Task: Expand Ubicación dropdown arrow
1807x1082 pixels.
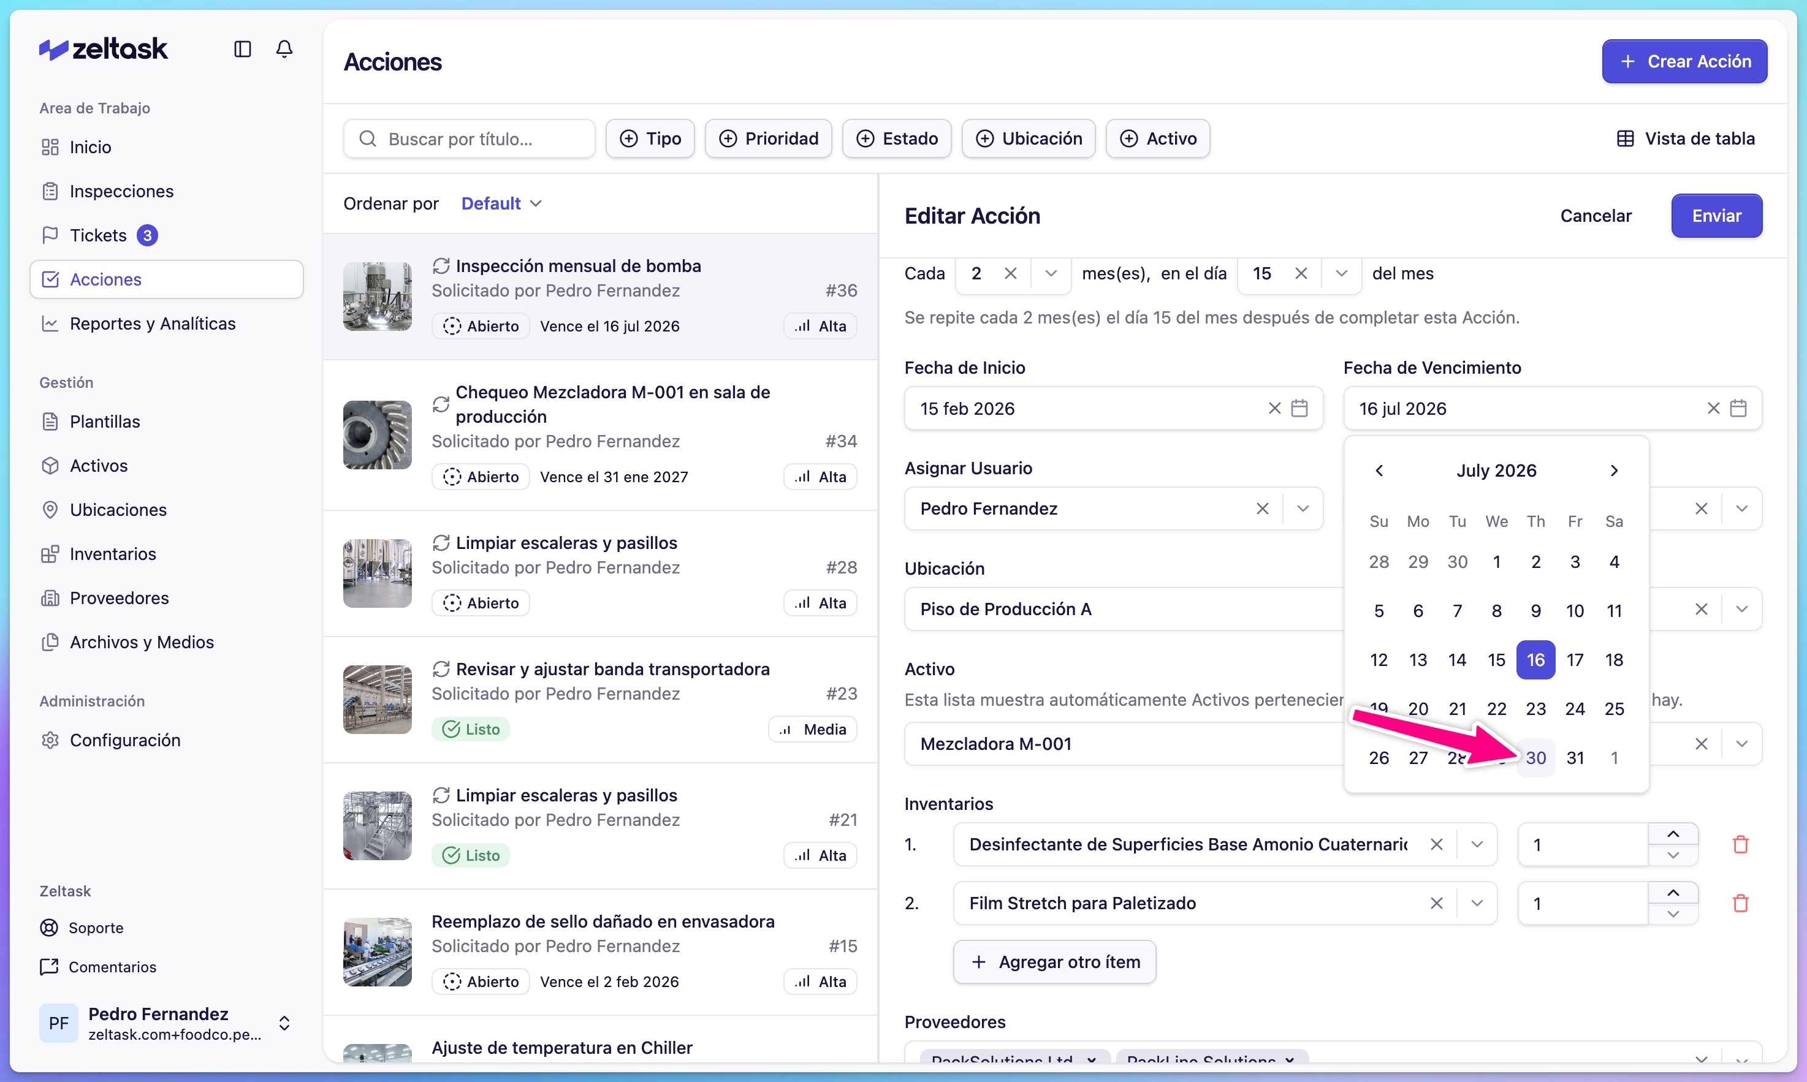Action: (1741, 609)
